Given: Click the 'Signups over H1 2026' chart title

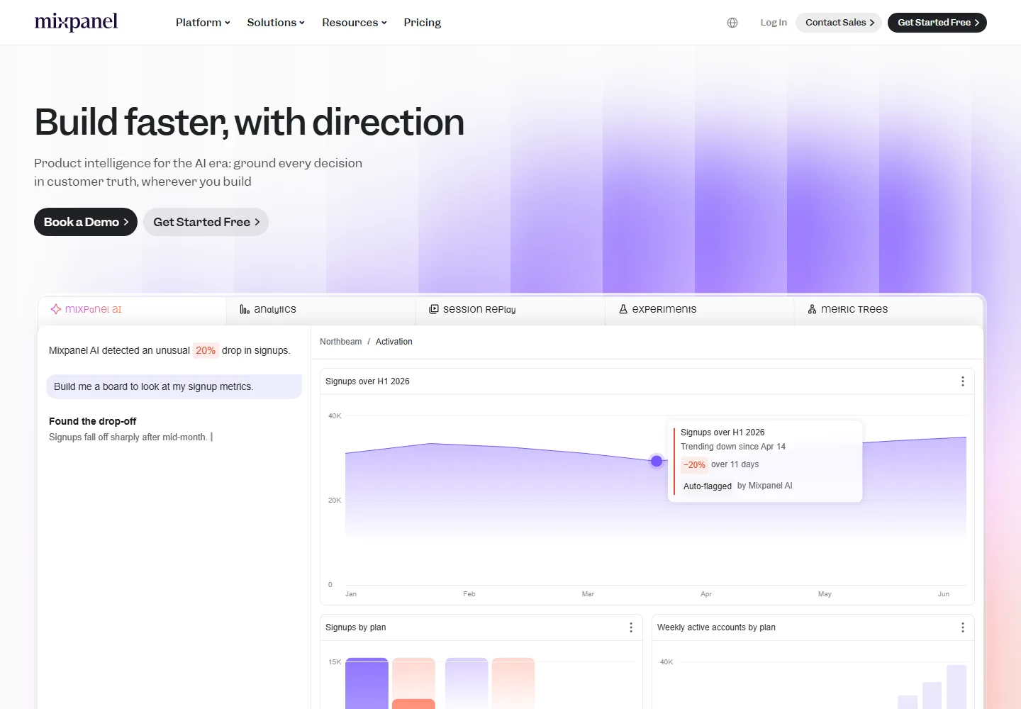Looking at the screenshot, I should pyautogui.click(x=367, y=381).
